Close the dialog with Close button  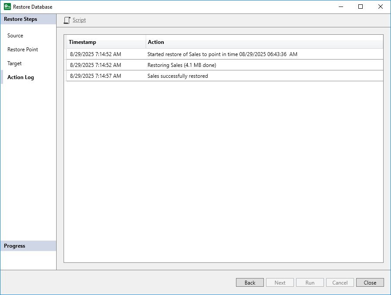(x=370, y=282)
